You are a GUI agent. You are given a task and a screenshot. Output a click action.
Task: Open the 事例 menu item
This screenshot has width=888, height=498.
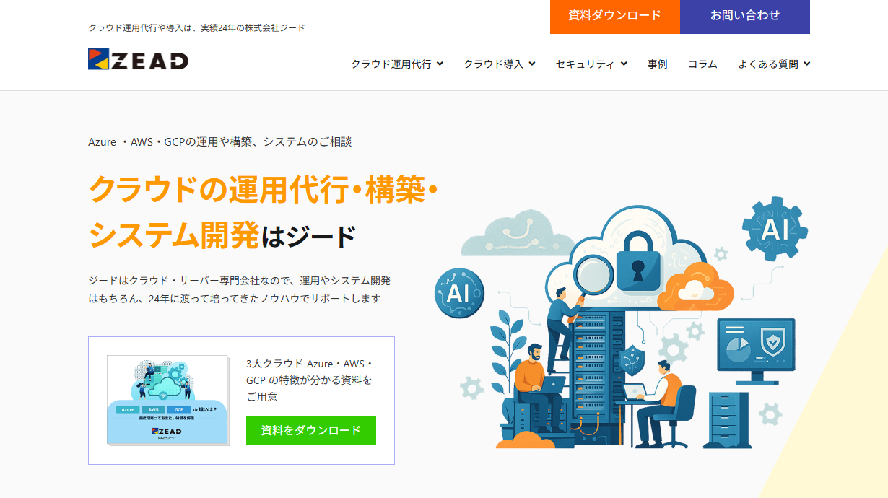tap(657, 64)
